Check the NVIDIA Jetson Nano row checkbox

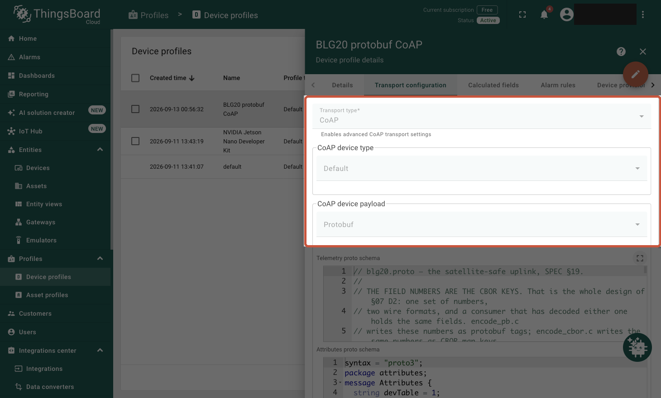click(135, 141)
